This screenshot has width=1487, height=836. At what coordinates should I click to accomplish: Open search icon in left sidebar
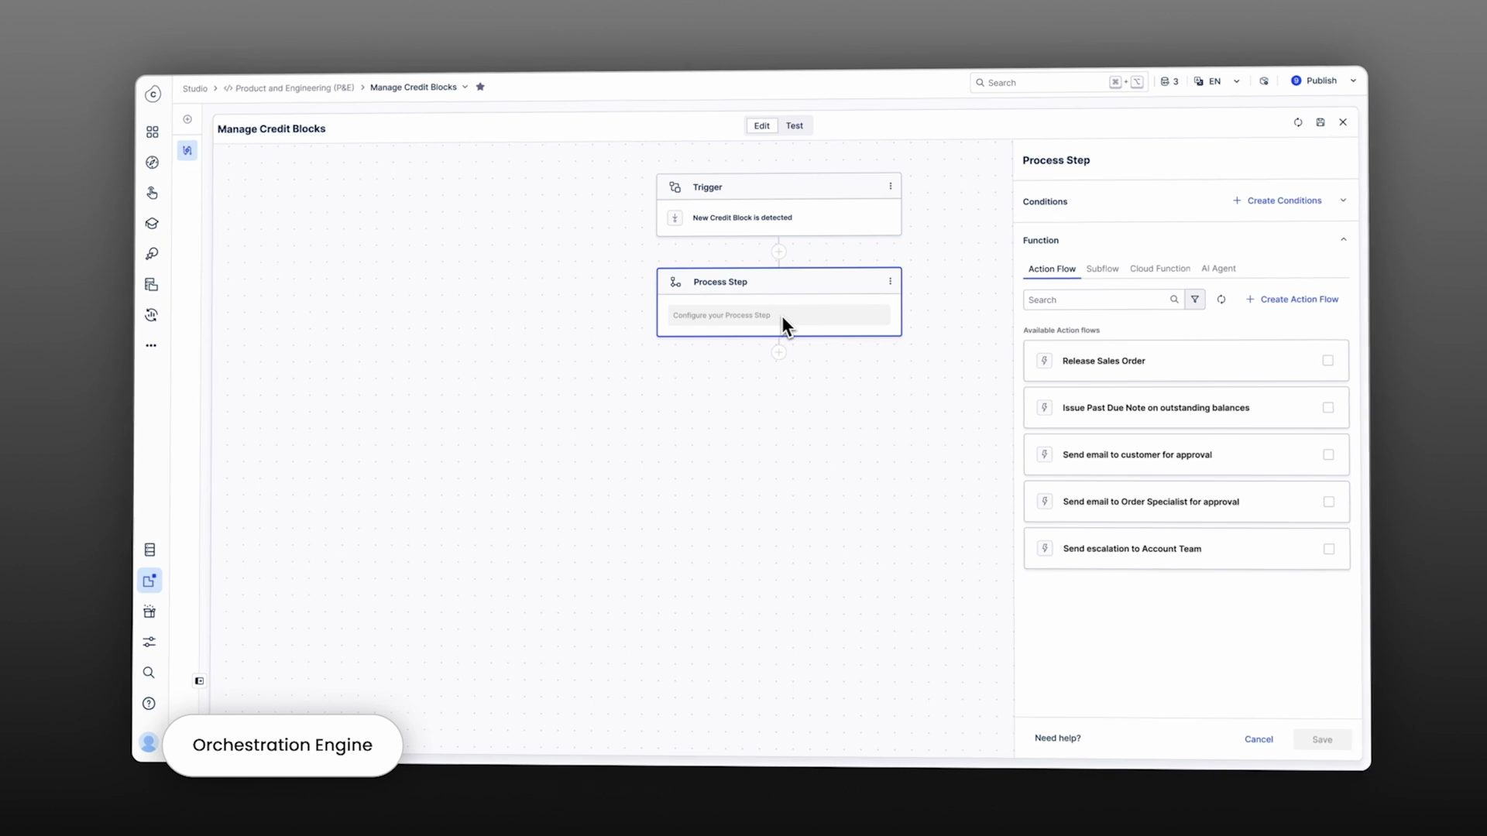tap(149, 673)
